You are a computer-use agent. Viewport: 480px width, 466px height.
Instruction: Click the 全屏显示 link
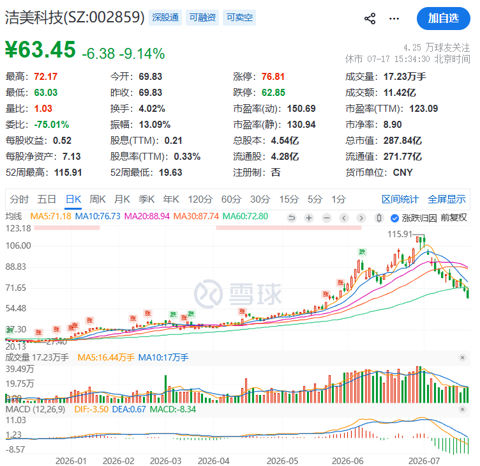[447, 199]
